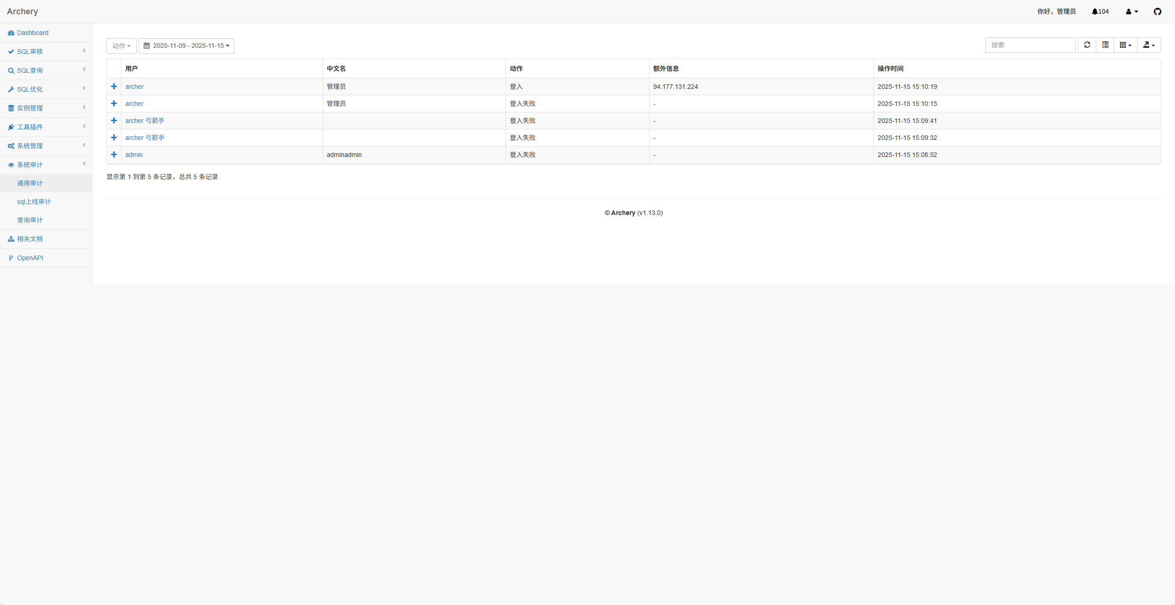Open the GitHub icon link
This screenshot has height=605, width=1175.
click(x=1158, y=12)
